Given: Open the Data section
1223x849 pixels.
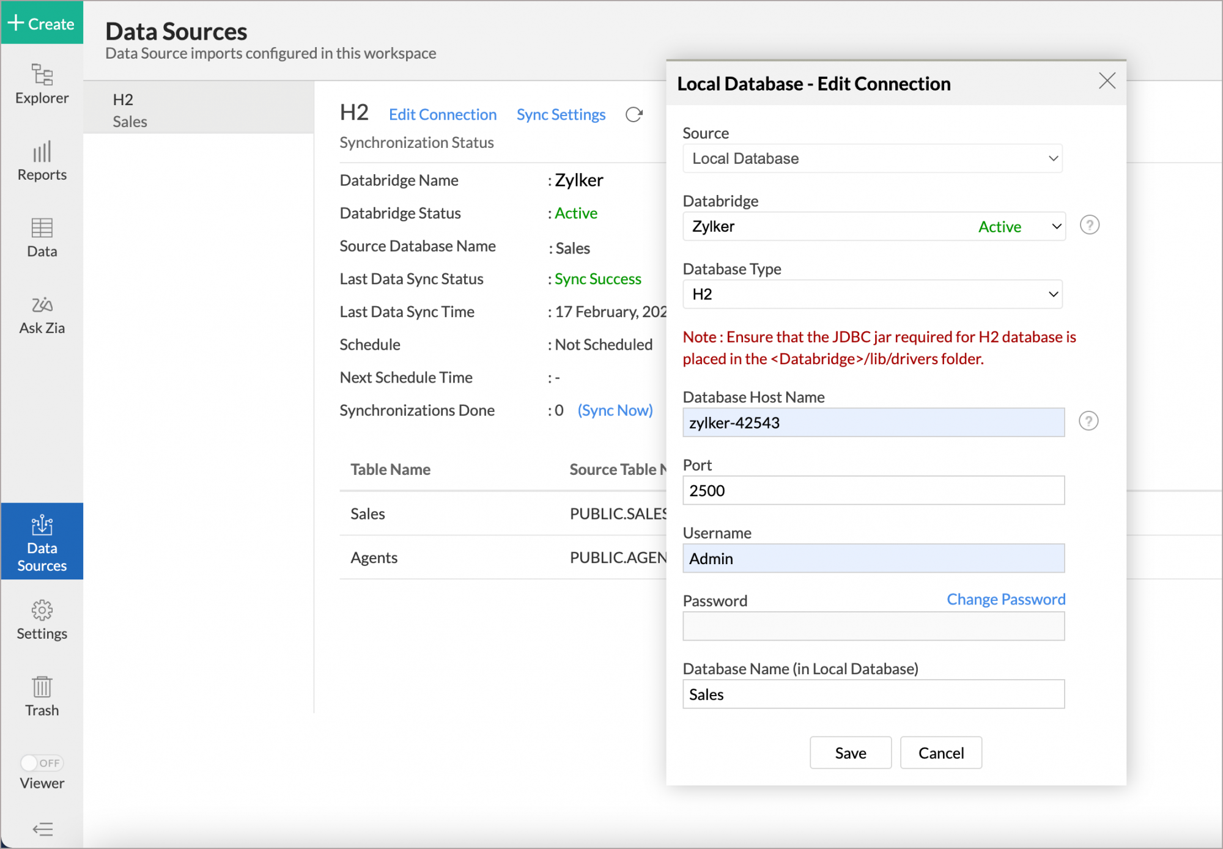Looking at the screenshot, I should coord(41,237).
